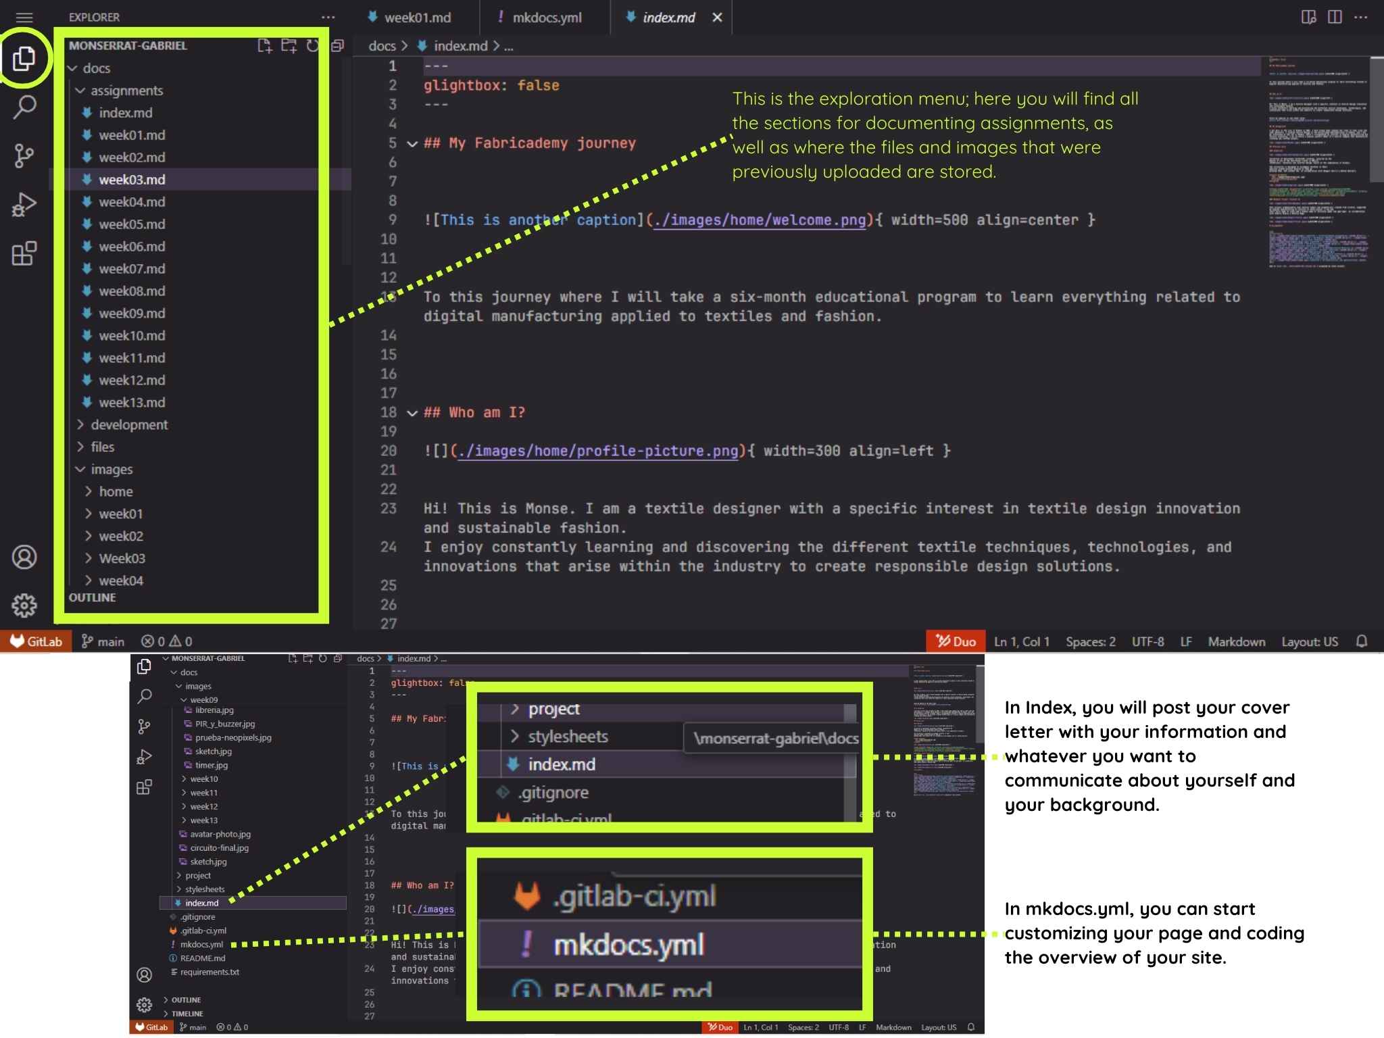Collapse the assignments folder

(x=126, y=91)
